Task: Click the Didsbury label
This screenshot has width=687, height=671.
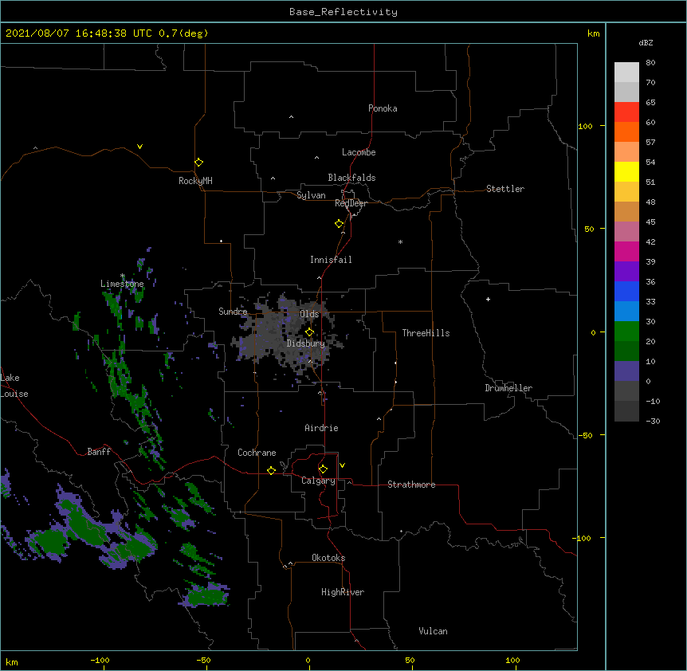Action: pos(306,343)
